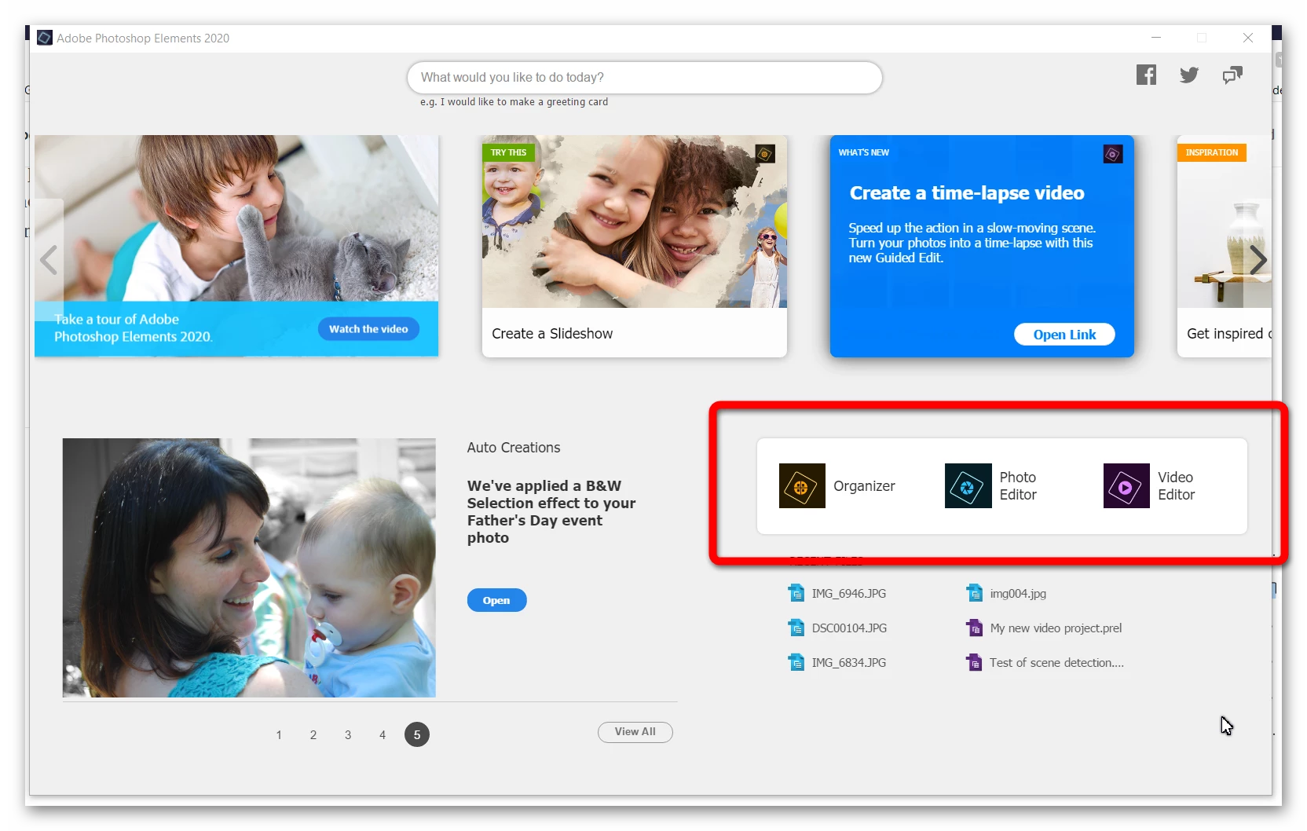The image size is (1307, 831).
Task: Click the Organizer label
Action: click(x=864, y=486)
